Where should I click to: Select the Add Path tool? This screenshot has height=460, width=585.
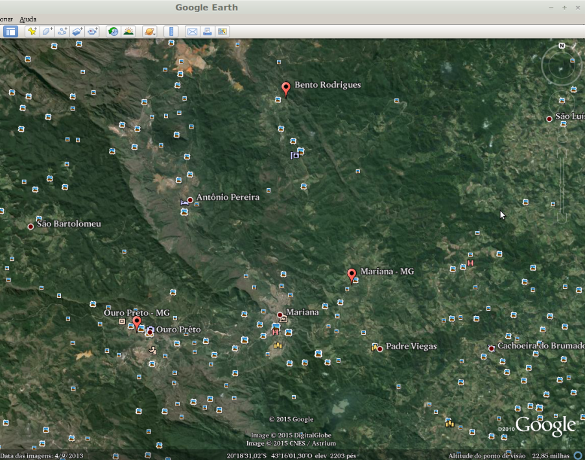pos(62,31)
